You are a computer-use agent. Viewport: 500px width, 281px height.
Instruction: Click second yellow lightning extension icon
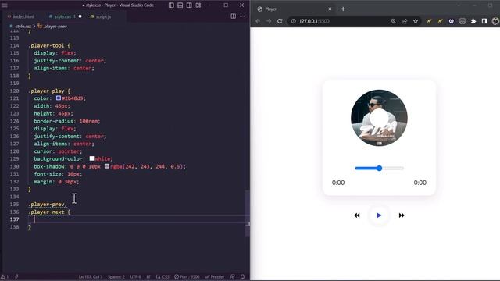coord(441,21)
